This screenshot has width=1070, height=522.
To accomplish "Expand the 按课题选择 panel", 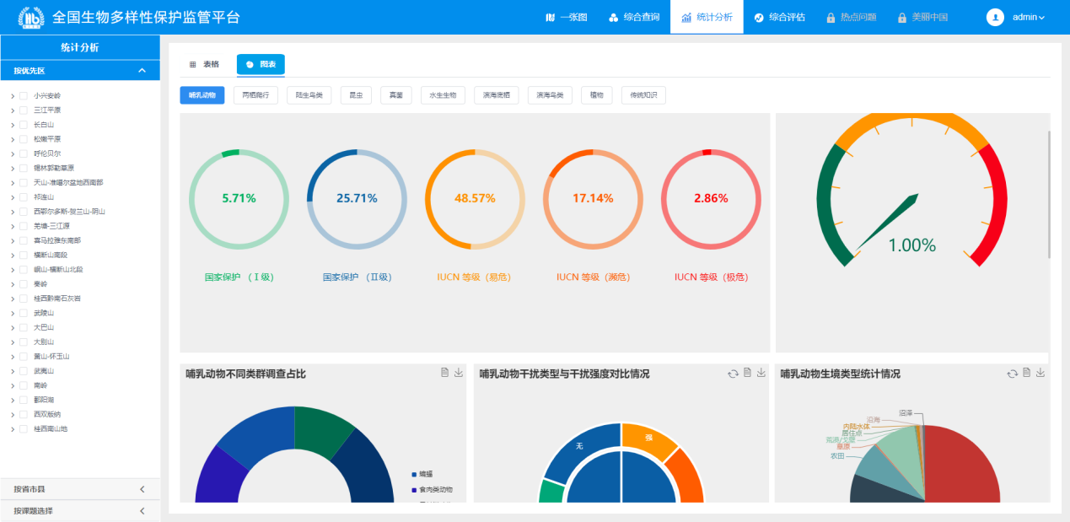I will (x=80, y=511).
